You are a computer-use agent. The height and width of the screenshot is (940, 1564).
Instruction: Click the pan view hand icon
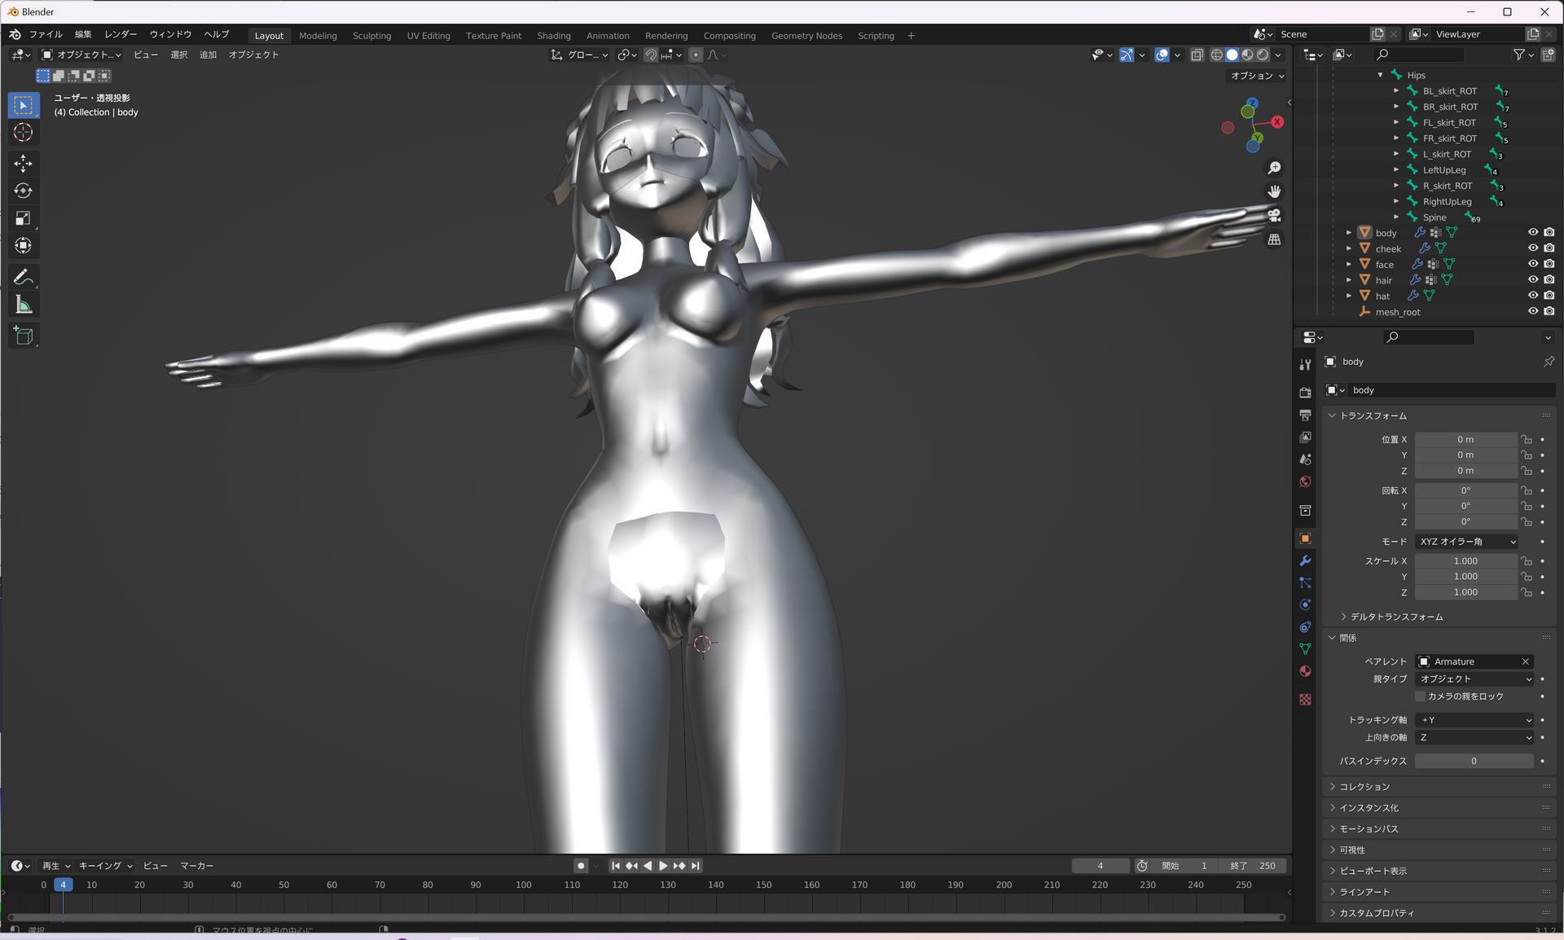pos(1274,191)
